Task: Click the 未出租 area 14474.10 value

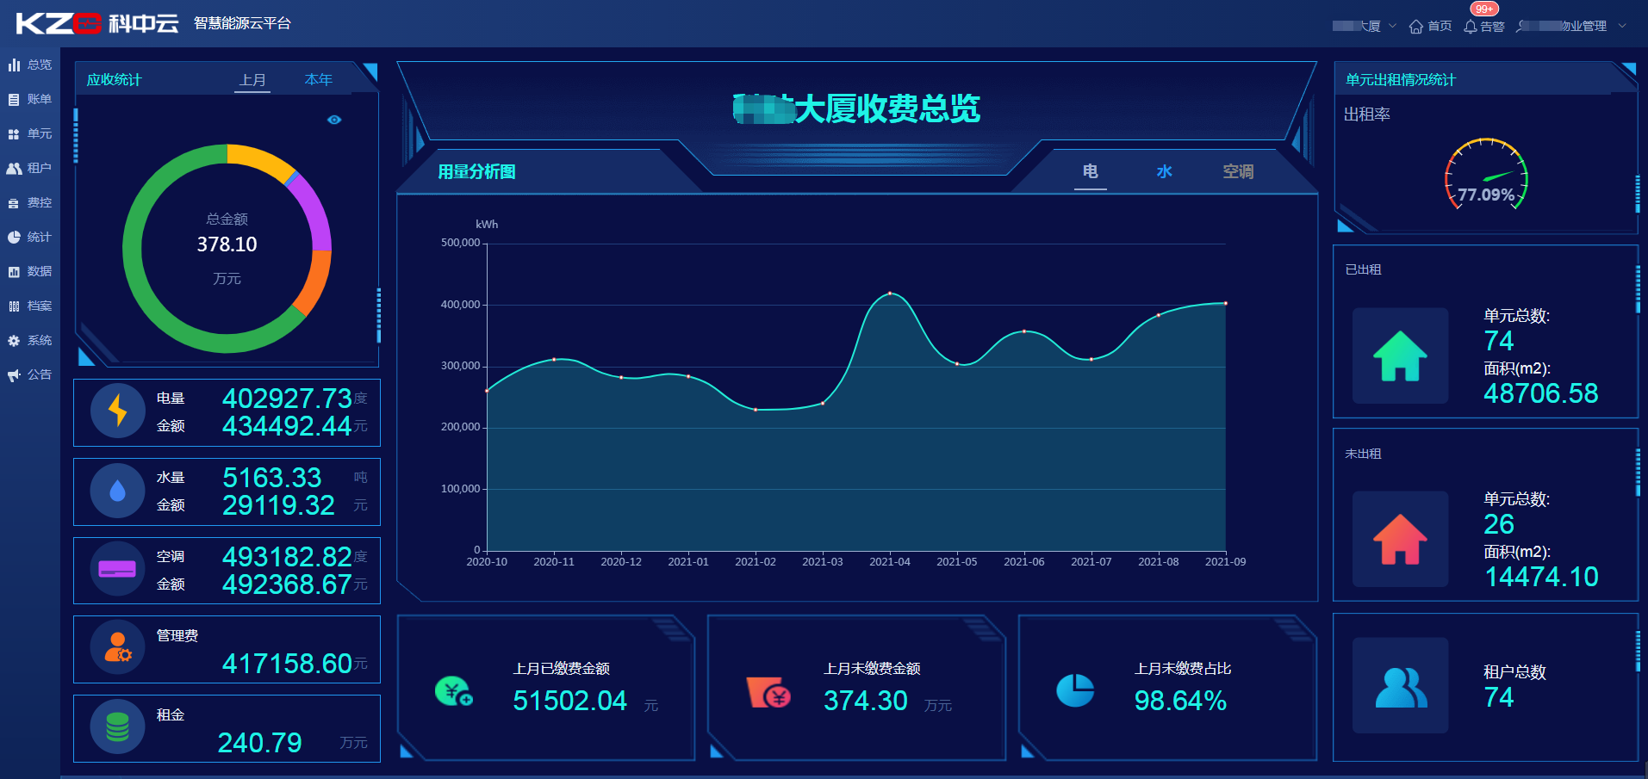Action: (x=1541, y=577)
